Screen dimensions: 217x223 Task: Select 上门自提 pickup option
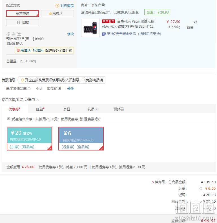[23, 23]
